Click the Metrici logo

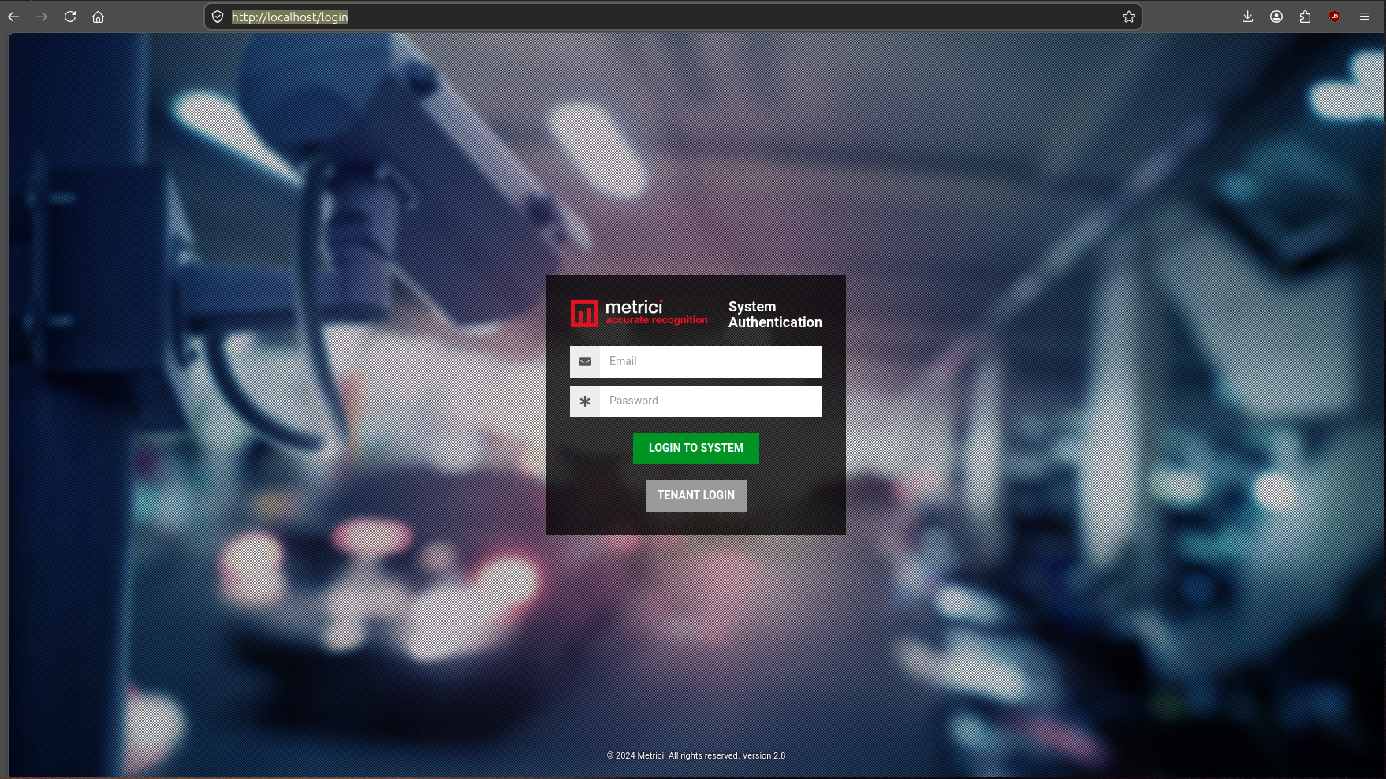click(x=639, y=313)
